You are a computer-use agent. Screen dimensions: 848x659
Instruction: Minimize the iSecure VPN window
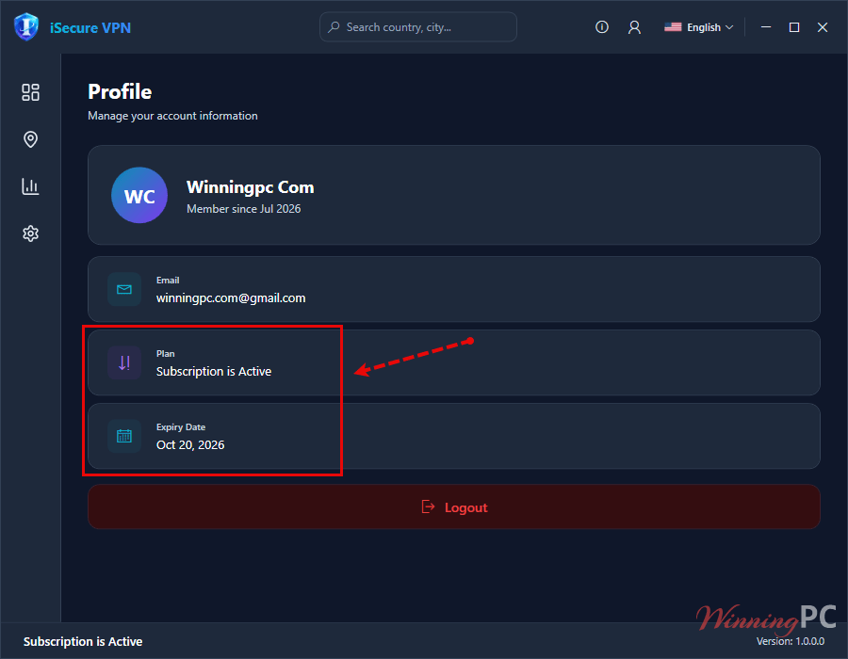(766, 27)
